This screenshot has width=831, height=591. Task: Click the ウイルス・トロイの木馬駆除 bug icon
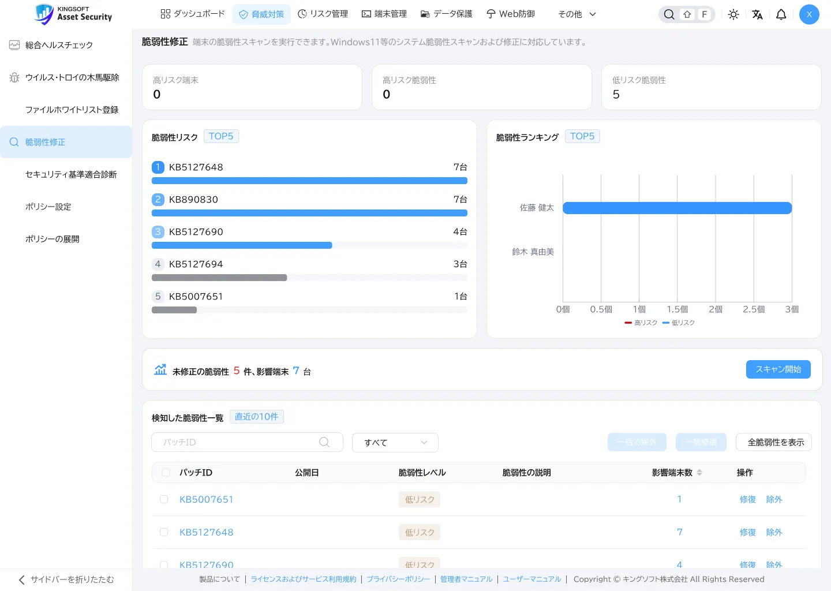pos(14,77)
